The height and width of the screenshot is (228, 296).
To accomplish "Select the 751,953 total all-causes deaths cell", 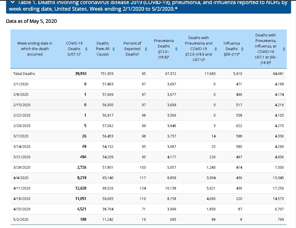I will click(107, 74).
